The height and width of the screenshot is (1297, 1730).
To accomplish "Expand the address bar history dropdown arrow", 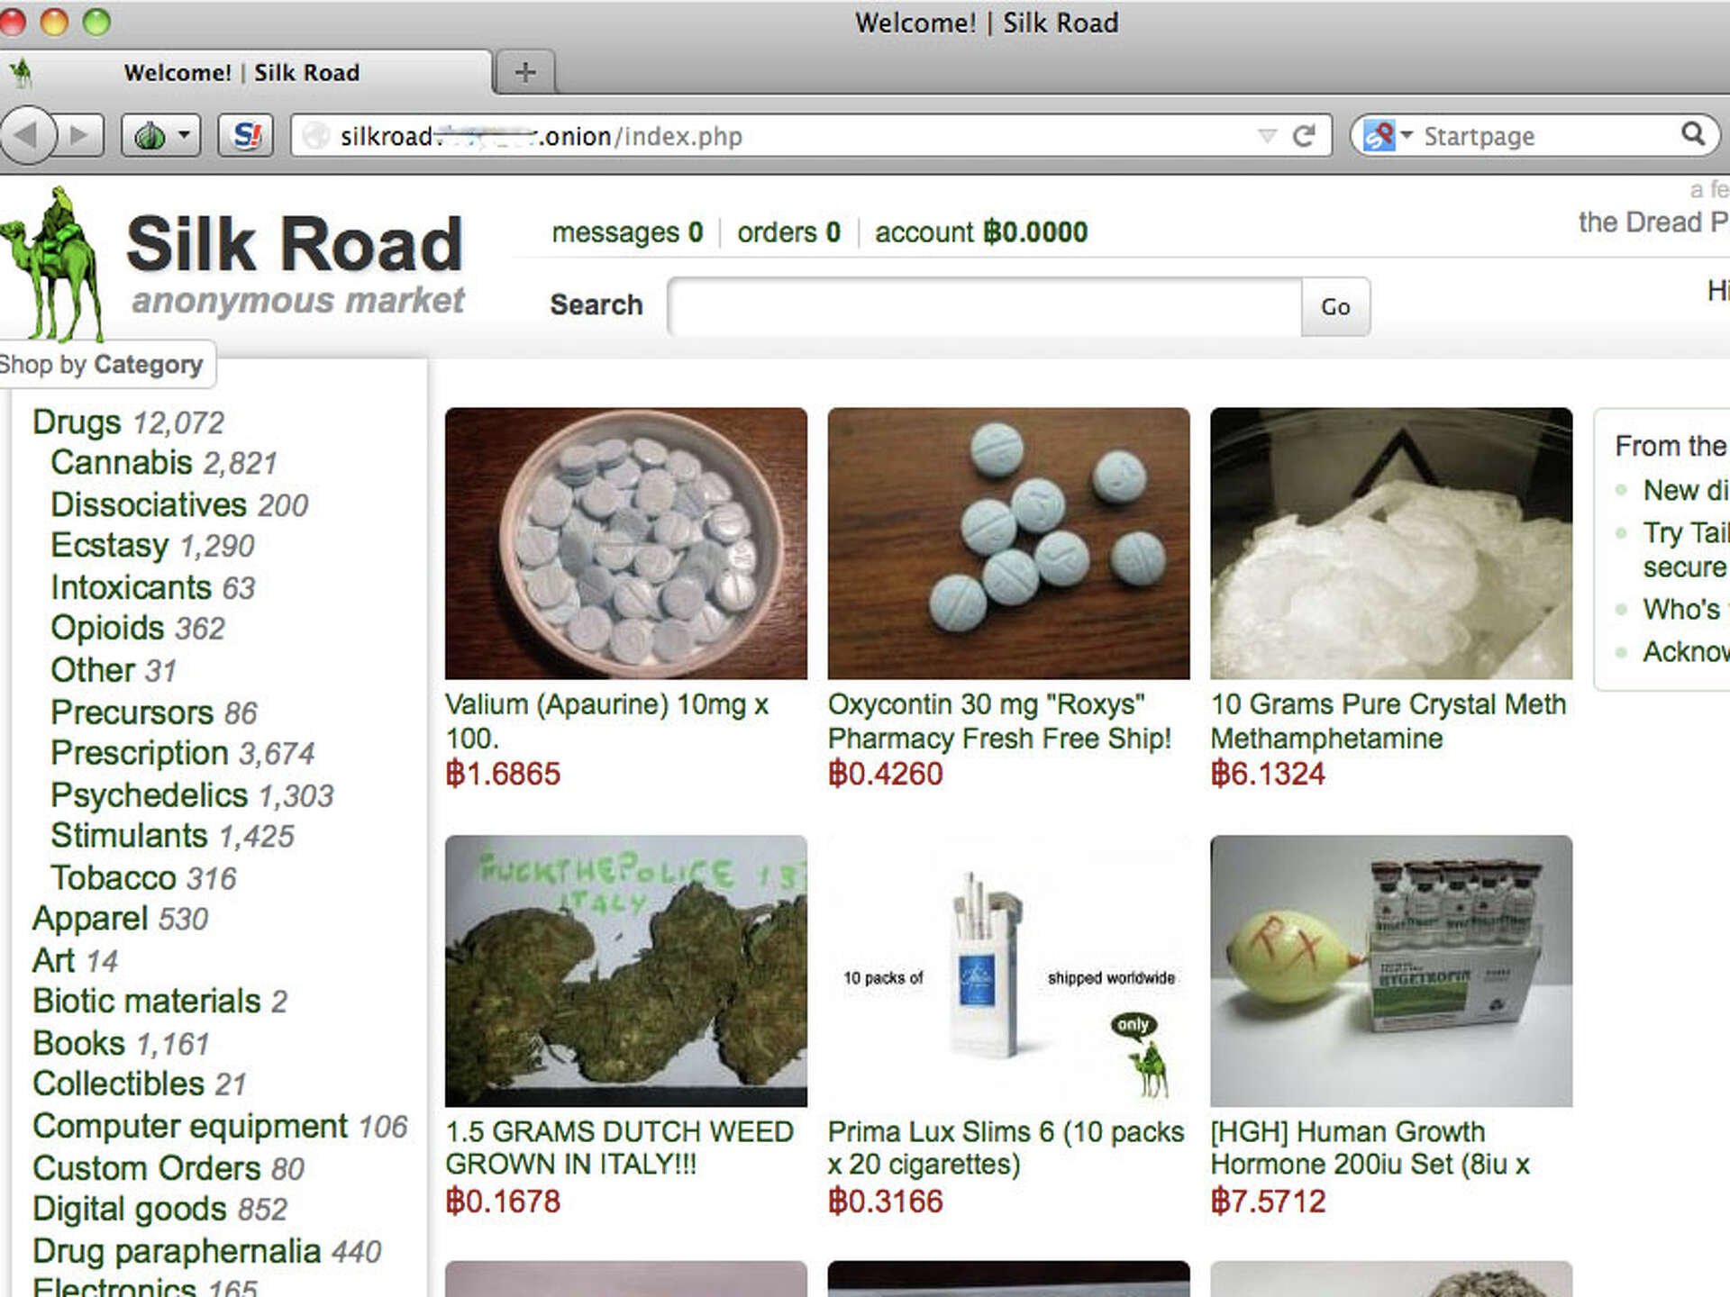I will (1267, 136).
